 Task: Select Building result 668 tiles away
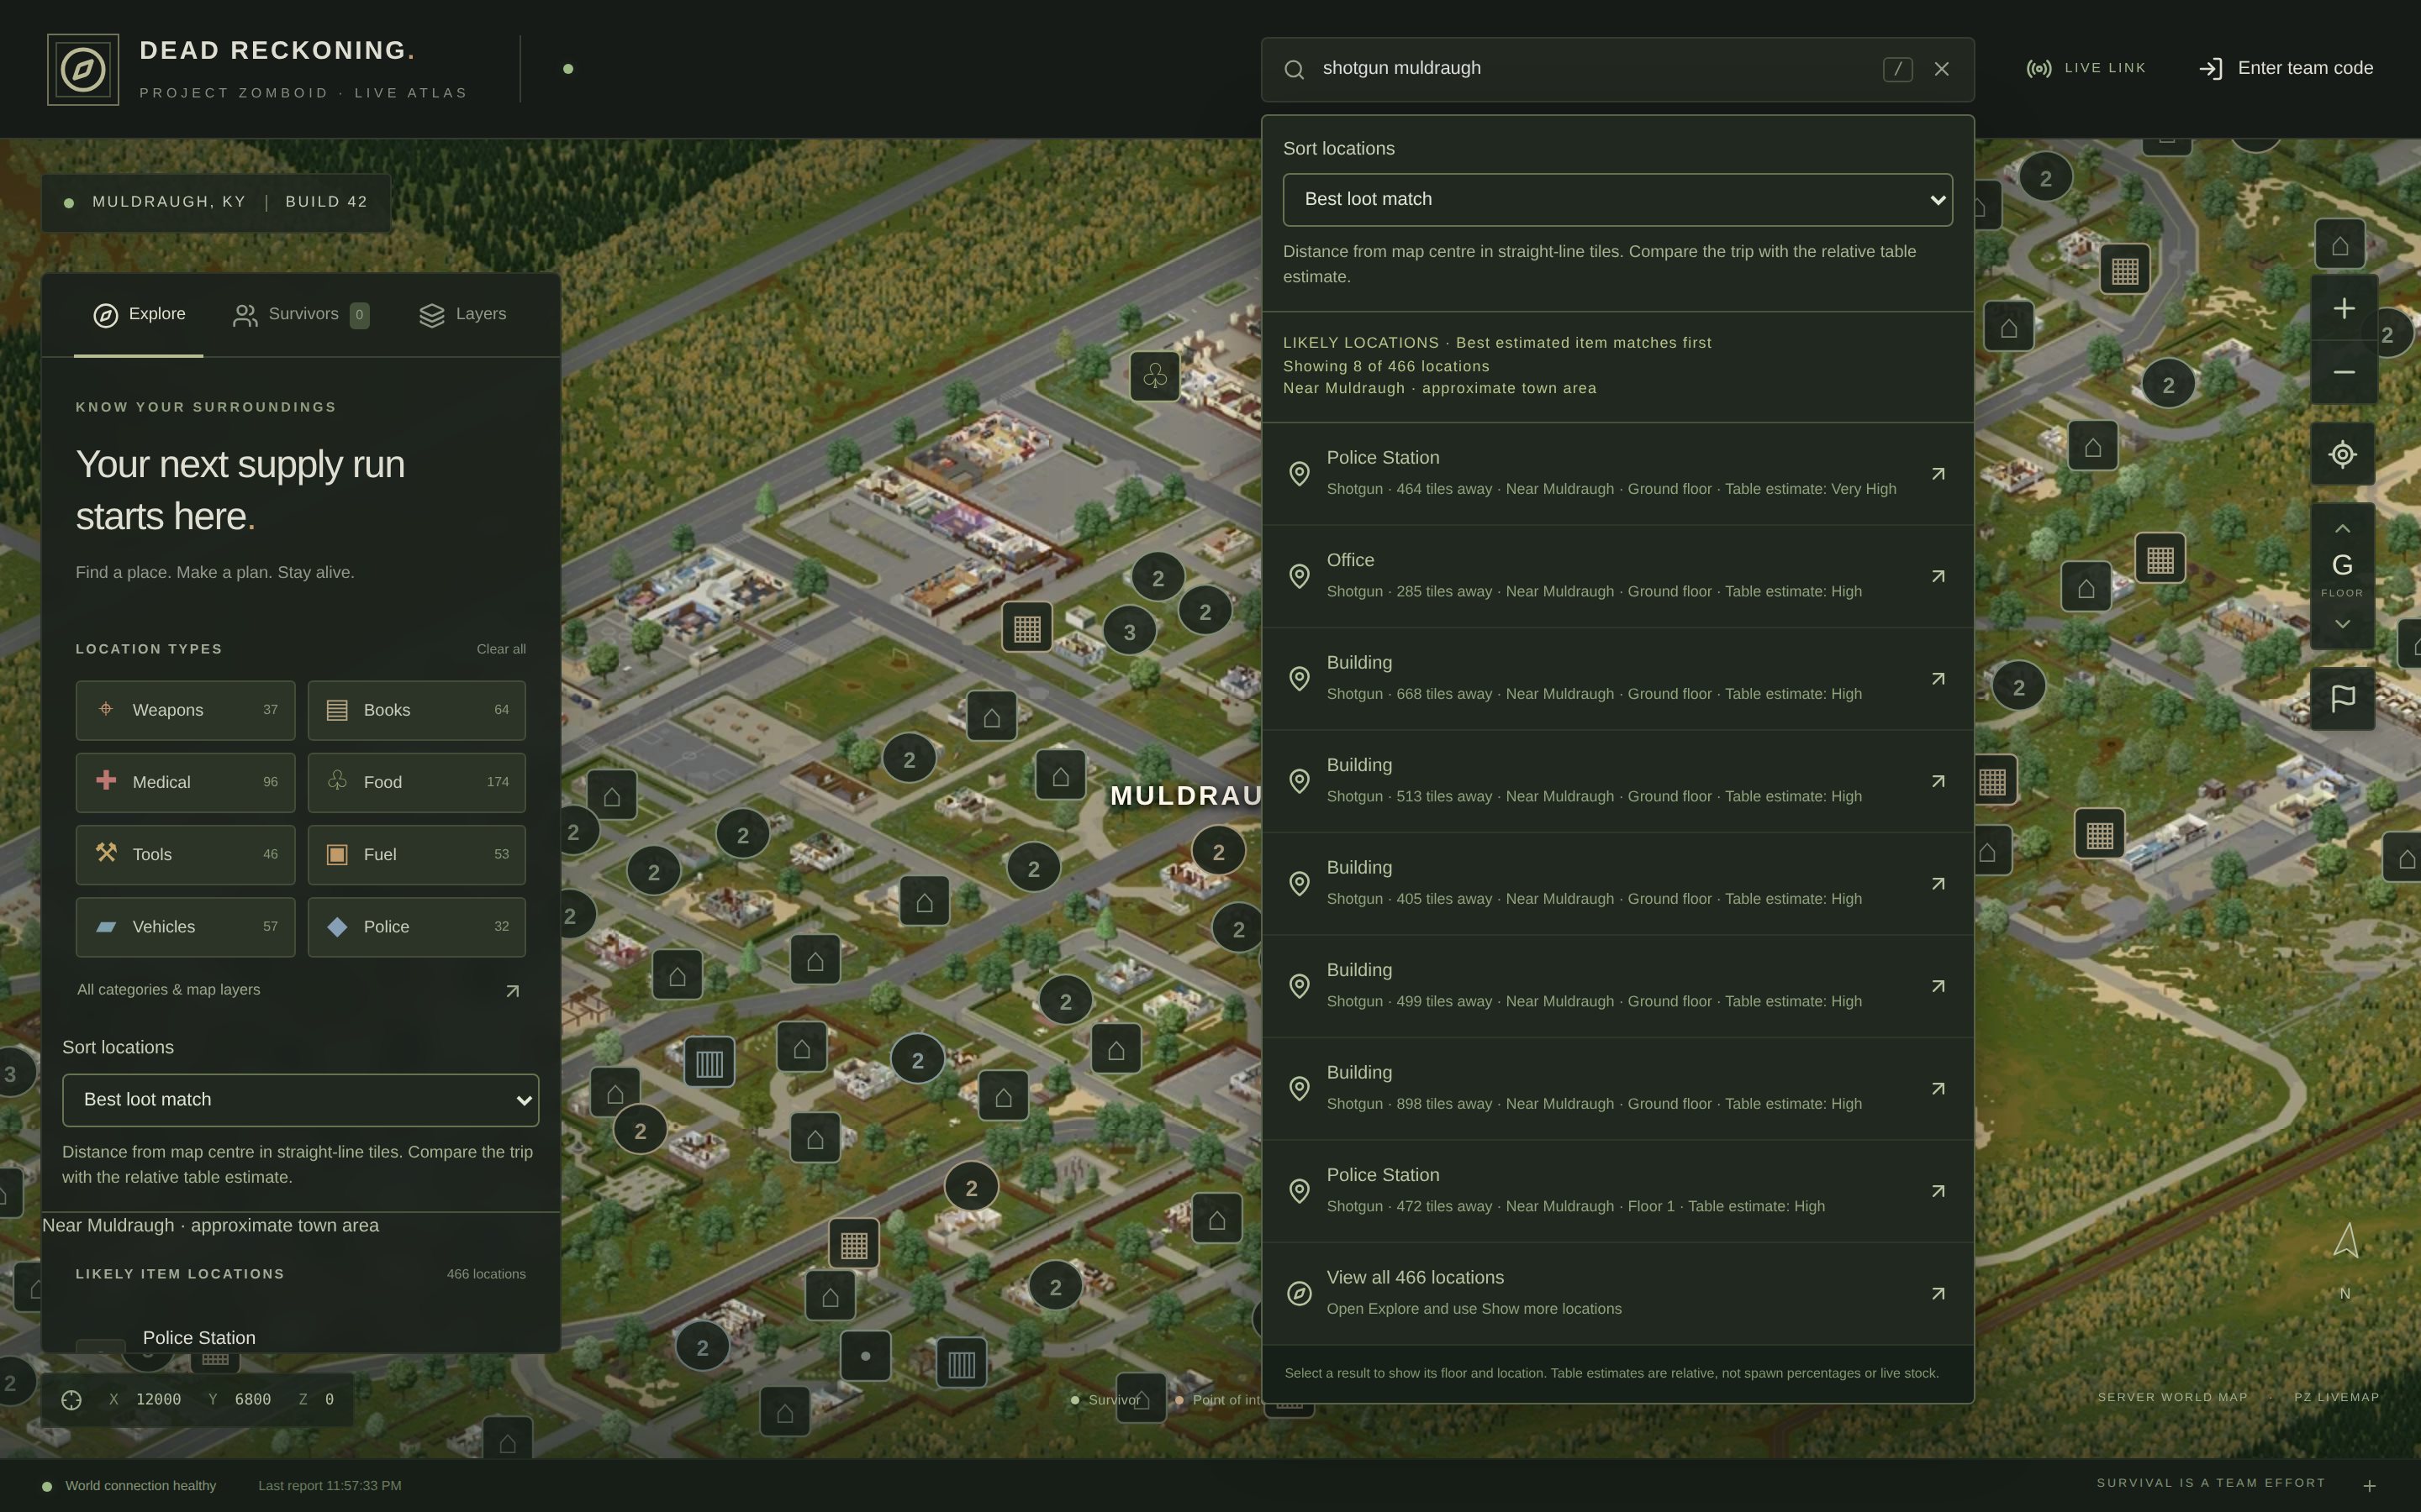click(1617, 679)
